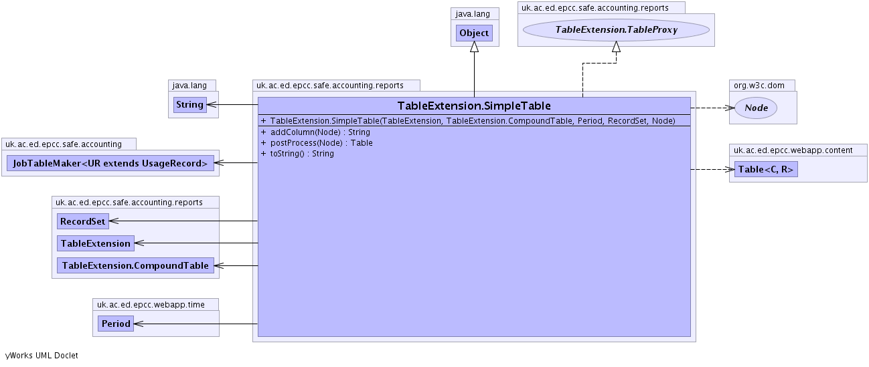Viewport: 869px width, 367px height.
Task: Open the TableExtension.TableProxy interface ellipse
Action: point(615,30)
